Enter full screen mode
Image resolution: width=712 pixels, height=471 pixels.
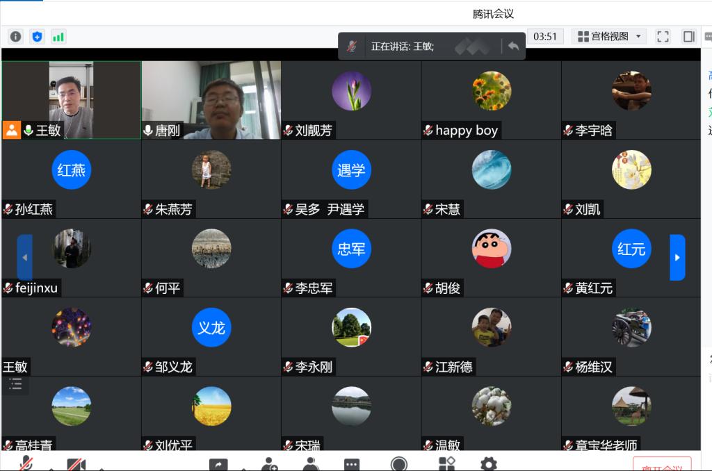pyautogui.click(x=663, y=37)
